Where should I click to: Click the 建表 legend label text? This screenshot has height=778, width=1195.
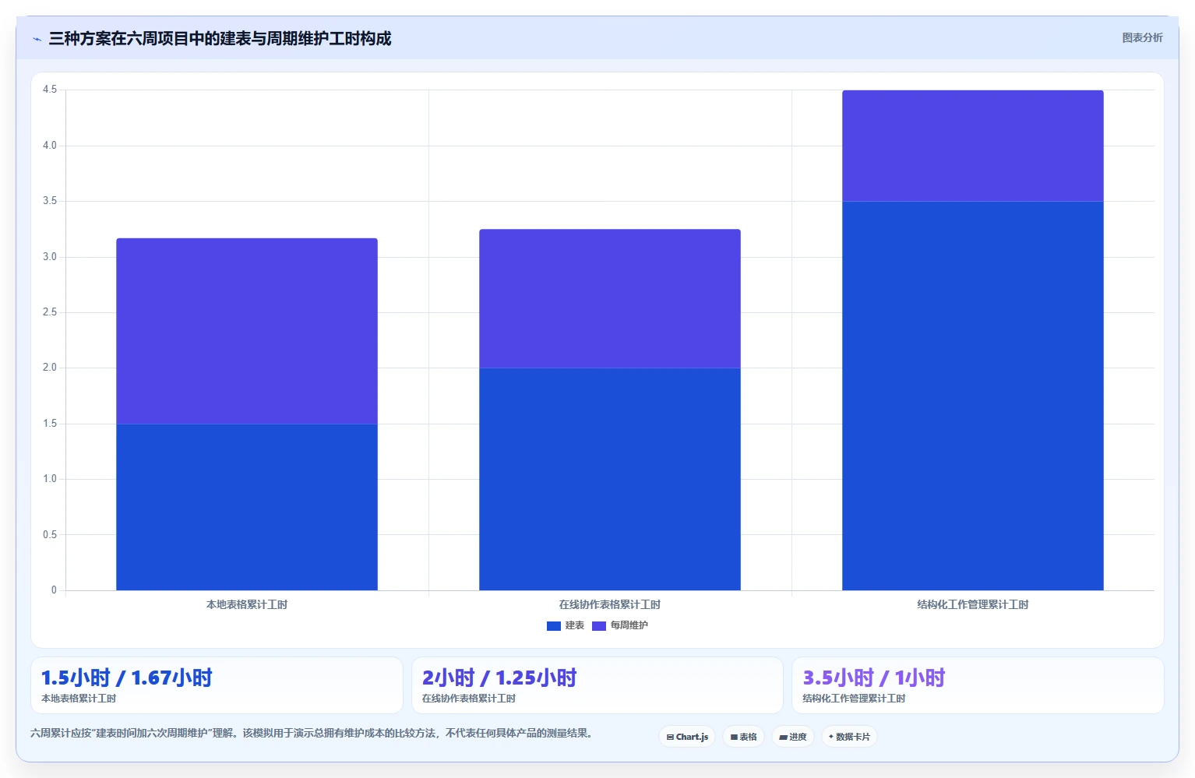tap(575, 625)
